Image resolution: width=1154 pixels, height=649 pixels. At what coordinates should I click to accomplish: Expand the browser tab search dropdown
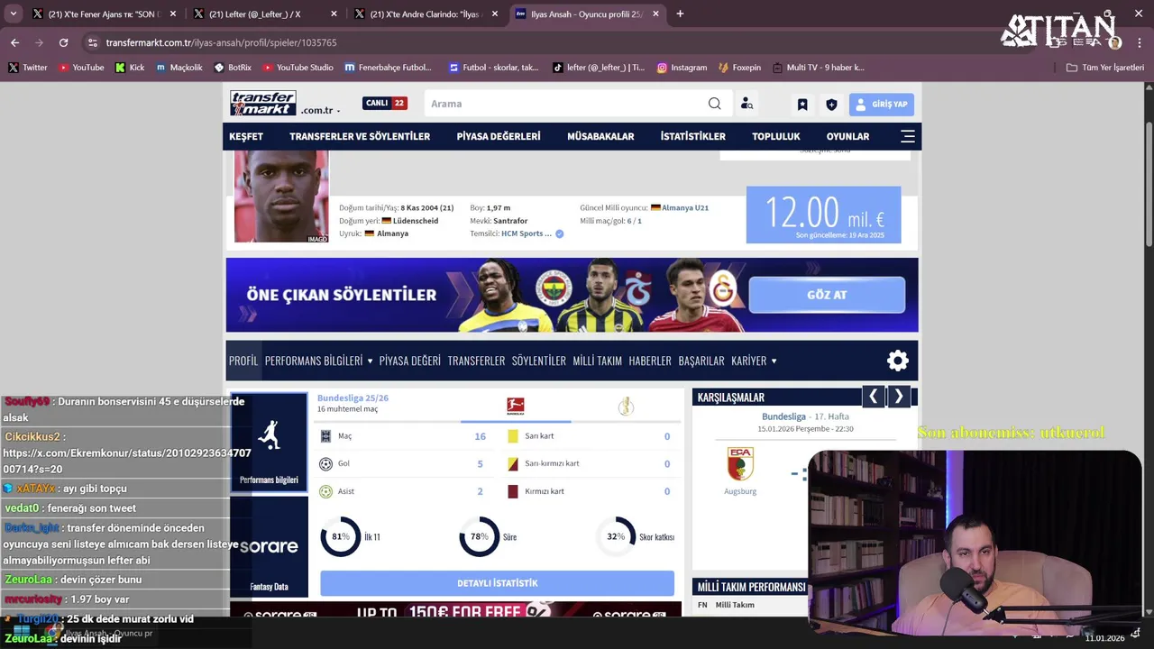pos(13,14)
